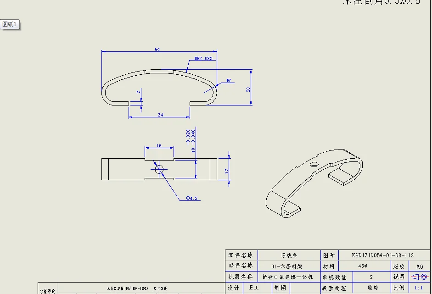This screenshot has height=294, width=432.
Task: Select the 34 opening width dimension
Action: (x=161, y=115)
